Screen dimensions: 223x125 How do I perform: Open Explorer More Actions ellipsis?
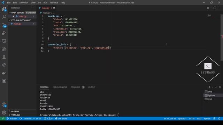(x=33, y=8)
